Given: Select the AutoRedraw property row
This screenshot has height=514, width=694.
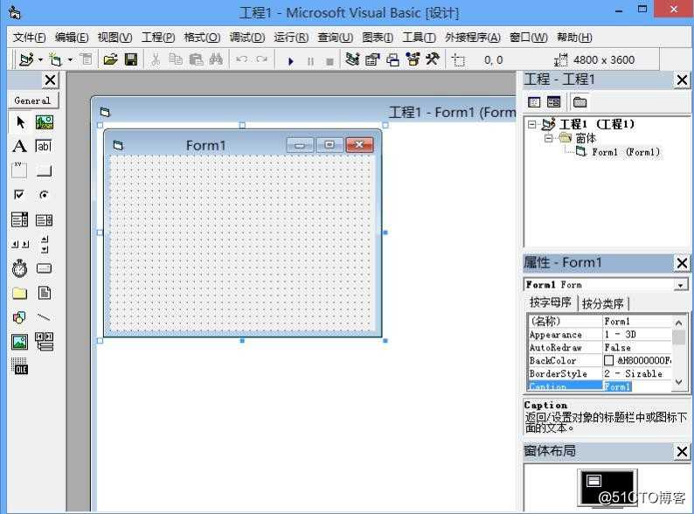Looking at the screenshot, I should (600, 348).
